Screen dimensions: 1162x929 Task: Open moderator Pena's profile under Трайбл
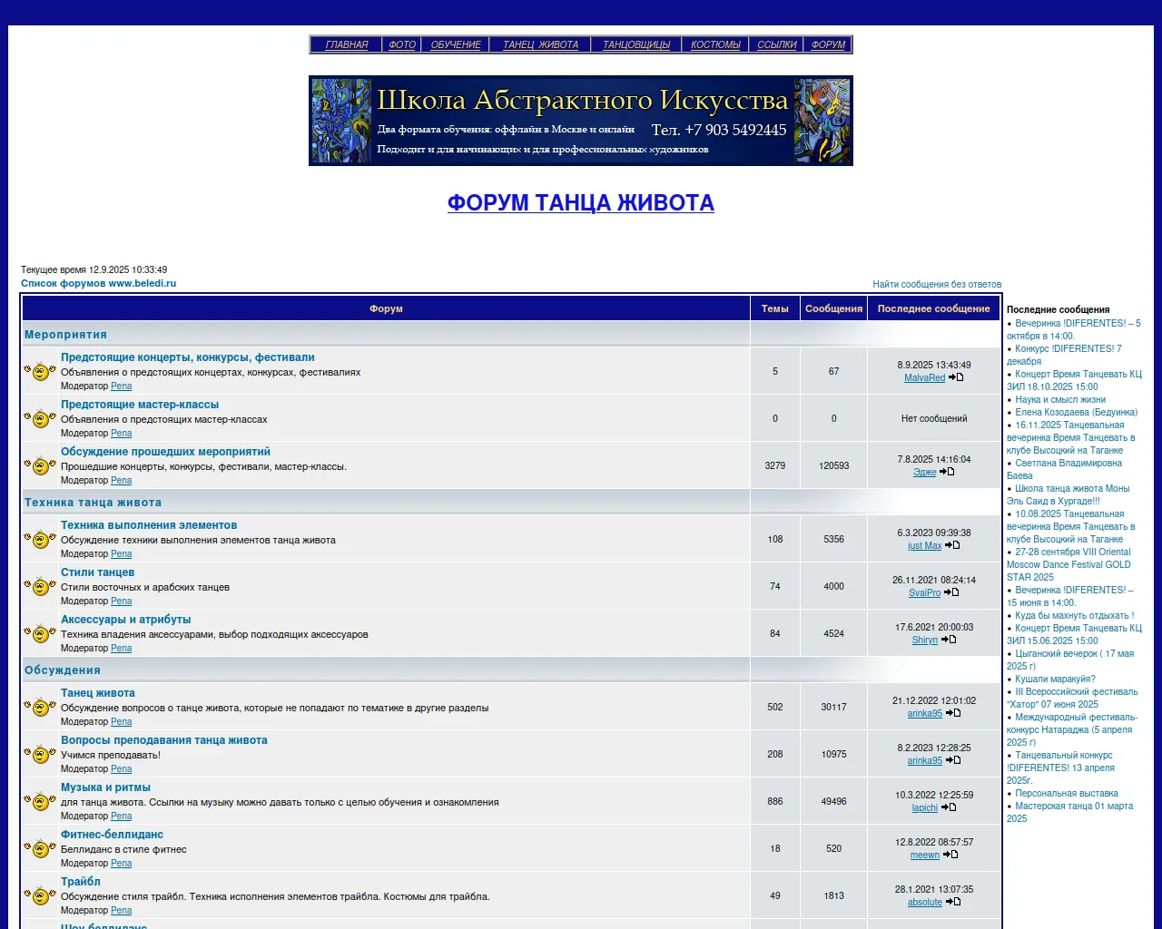coord(121,911)
